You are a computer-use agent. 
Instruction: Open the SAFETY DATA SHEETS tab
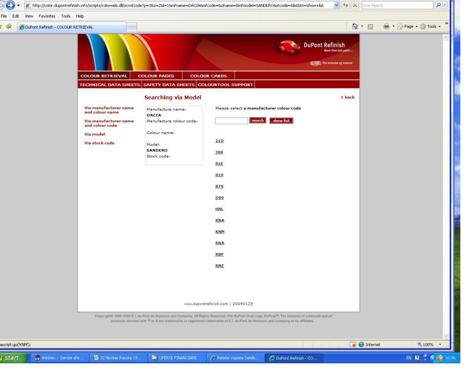168,84
